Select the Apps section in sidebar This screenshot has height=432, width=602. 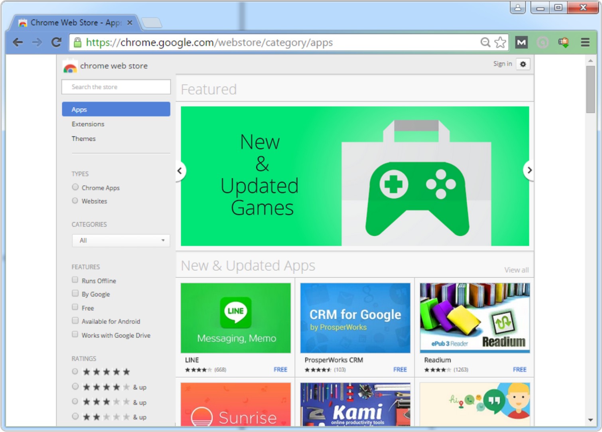point(116,109)
